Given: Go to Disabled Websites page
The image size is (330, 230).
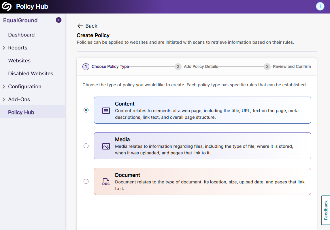Looking at the screenshot, I should click(31, 74).
